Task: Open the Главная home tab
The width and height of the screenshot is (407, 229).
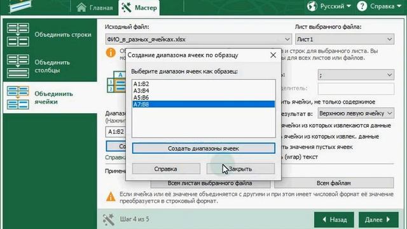Action: pos(95,8)
